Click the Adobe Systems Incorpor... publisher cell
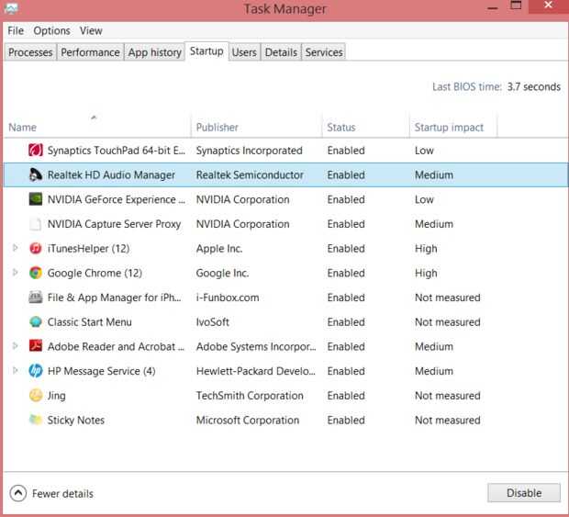Viewport: 569px width, 517px height. (256, 347)
